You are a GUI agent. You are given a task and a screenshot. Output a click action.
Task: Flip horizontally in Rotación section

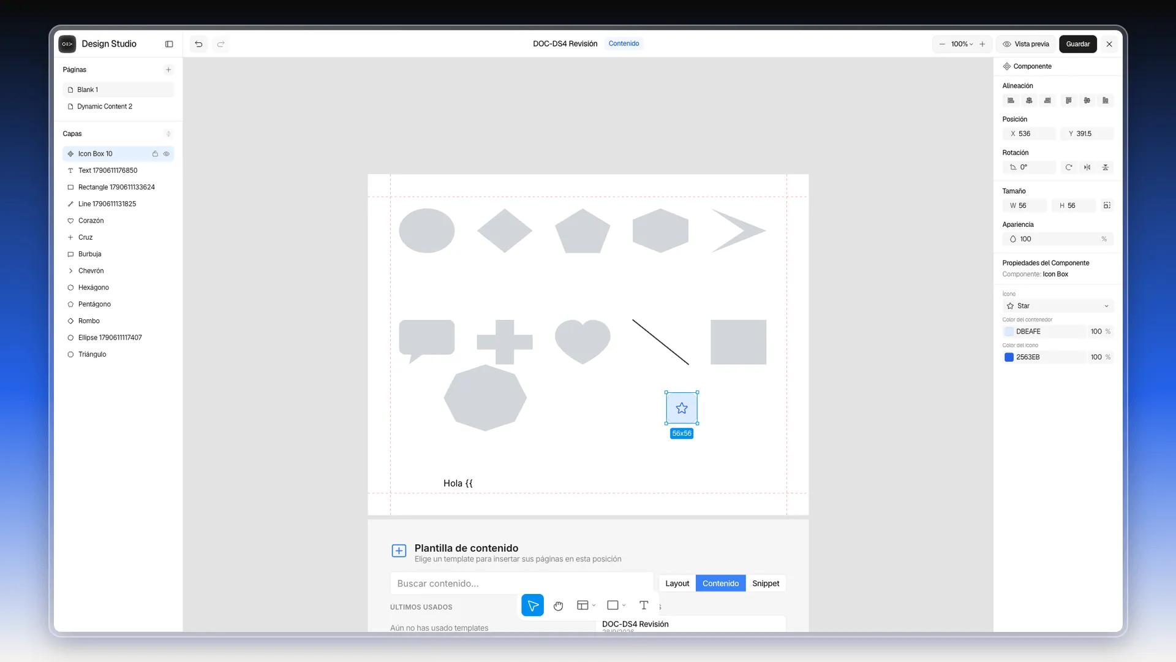coord(1087,167)
